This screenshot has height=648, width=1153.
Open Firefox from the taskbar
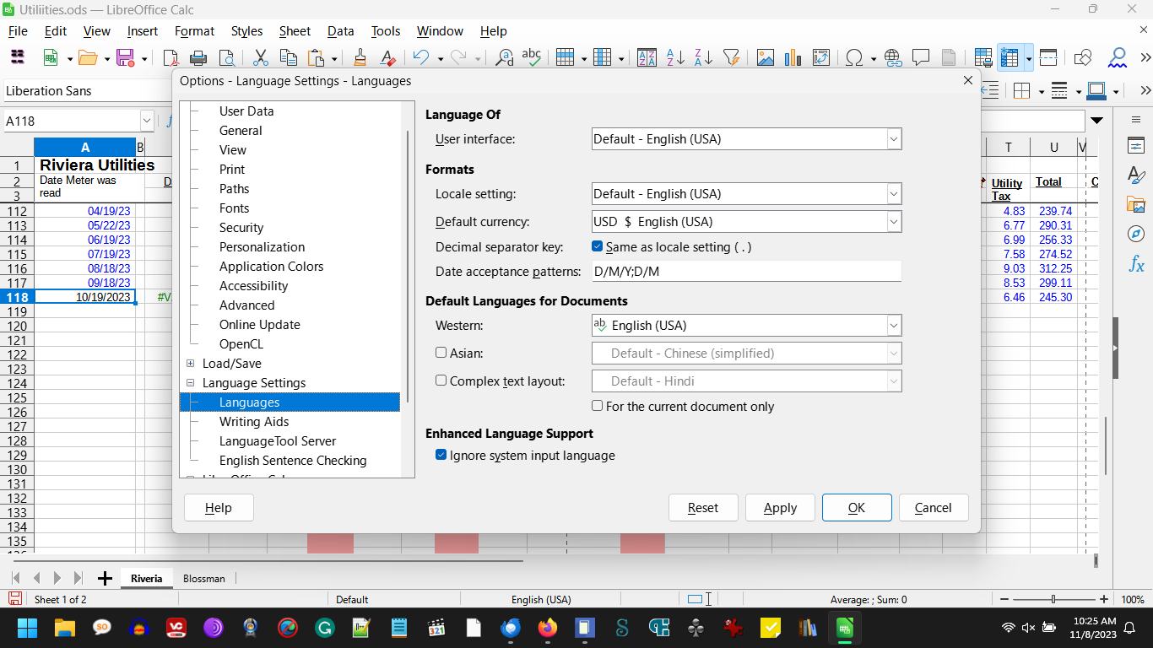548,628
